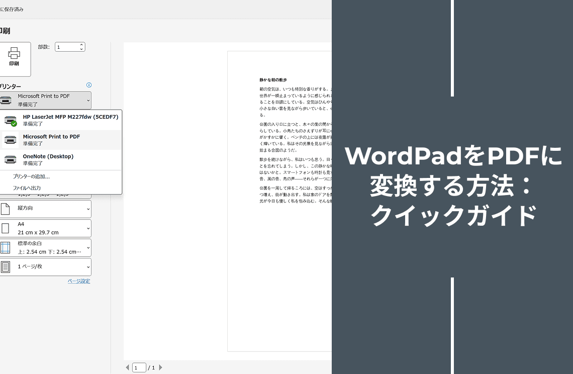
Task: Choose Add Printer (プリンターの追加)
Action: [31, 176]
